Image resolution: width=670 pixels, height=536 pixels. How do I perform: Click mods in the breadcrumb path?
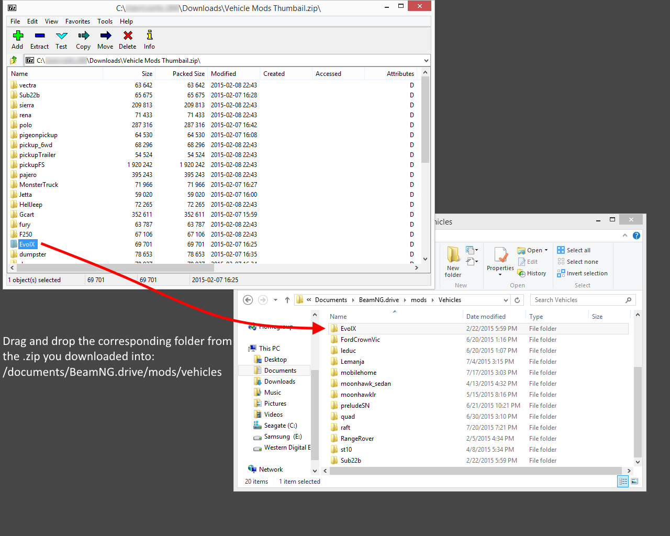419,300
